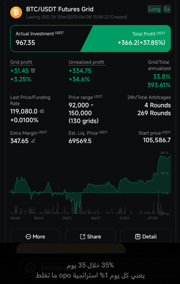Click the Grid/Total annualized label
Image resolution: width=180 pixels, height=284 pixels.
coord(159,65)
